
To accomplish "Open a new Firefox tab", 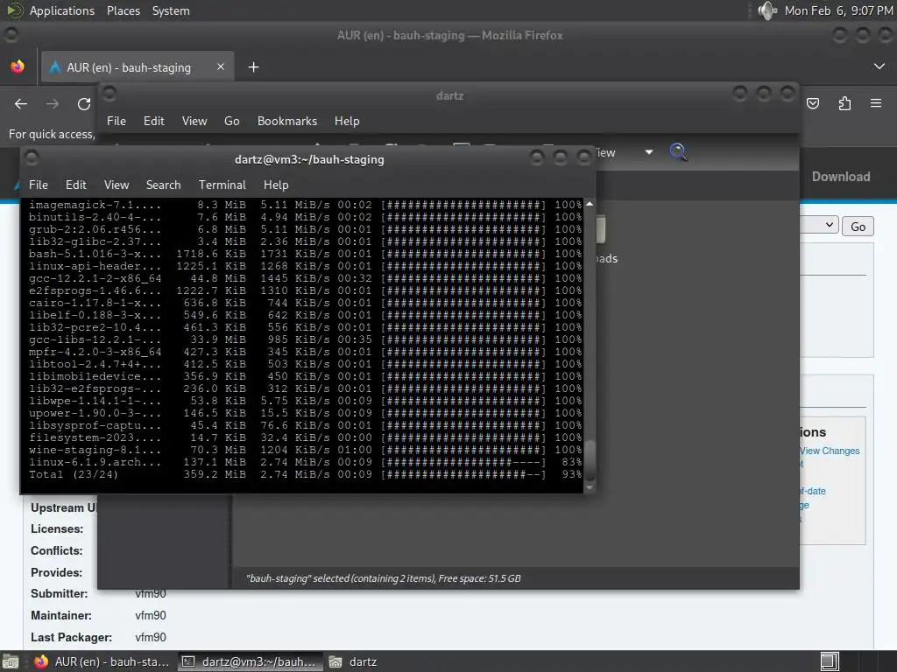I will click(x=253, y=67).
